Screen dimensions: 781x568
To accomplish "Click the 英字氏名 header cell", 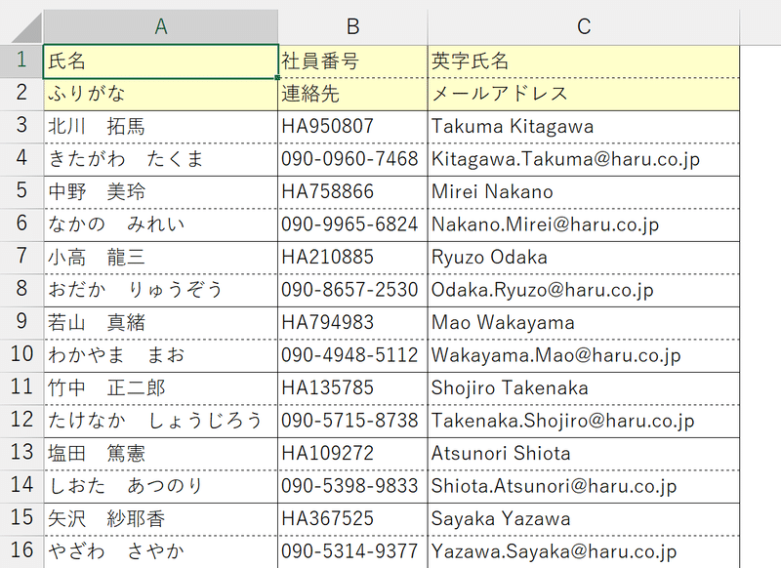I will [x=583, y=61].
